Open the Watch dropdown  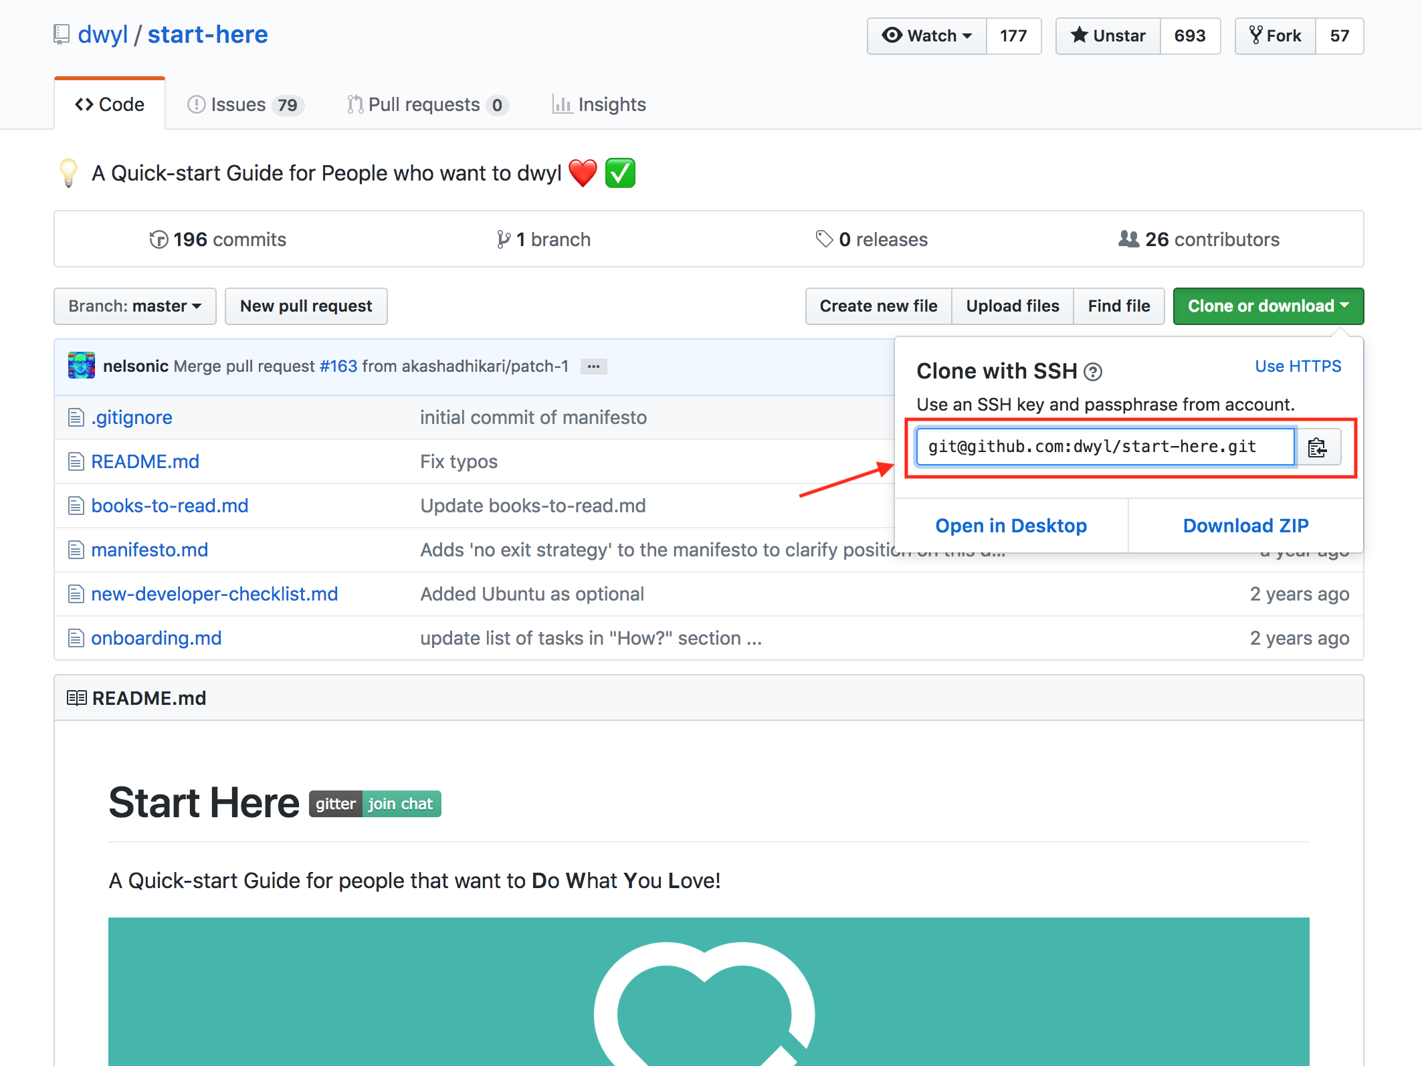click(x=927, y=36)
